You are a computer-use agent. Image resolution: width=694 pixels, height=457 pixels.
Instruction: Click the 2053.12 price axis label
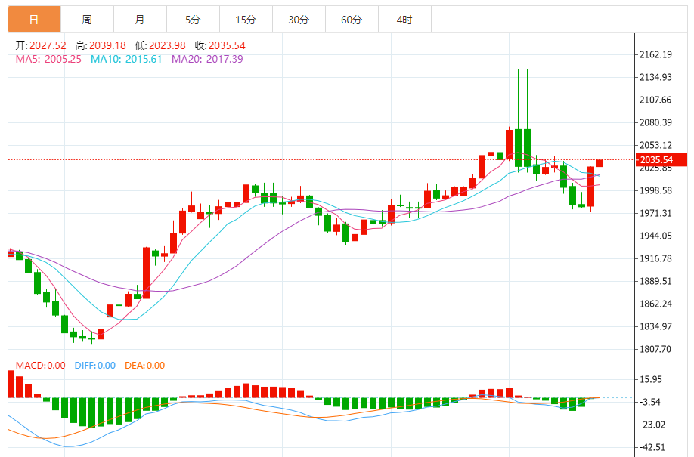pos(655,145)
